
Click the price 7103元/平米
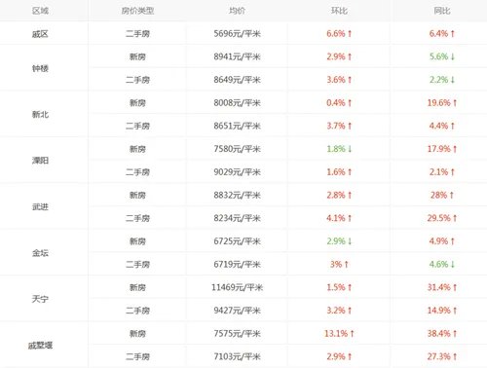coord(237,356)
